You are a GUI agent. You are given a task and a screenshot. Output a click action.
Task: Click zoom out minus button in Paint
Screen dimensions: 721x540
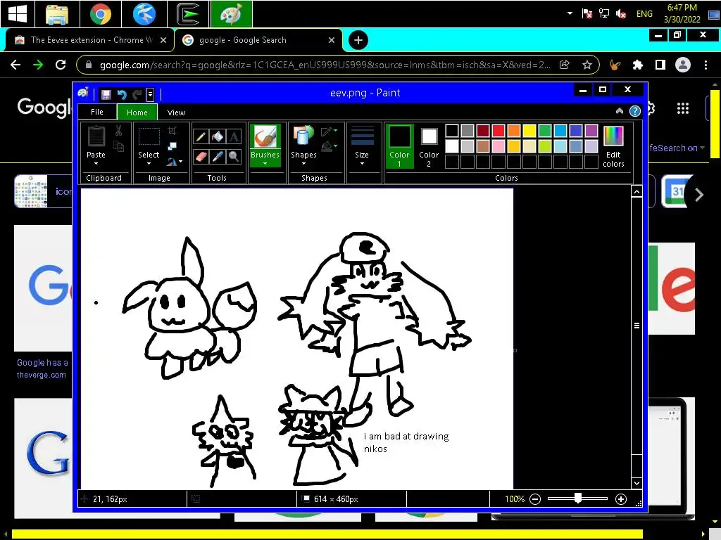coord(535,499)
